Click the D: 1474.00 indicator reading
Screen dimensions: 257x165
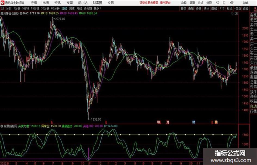click(x=111, y=126)
